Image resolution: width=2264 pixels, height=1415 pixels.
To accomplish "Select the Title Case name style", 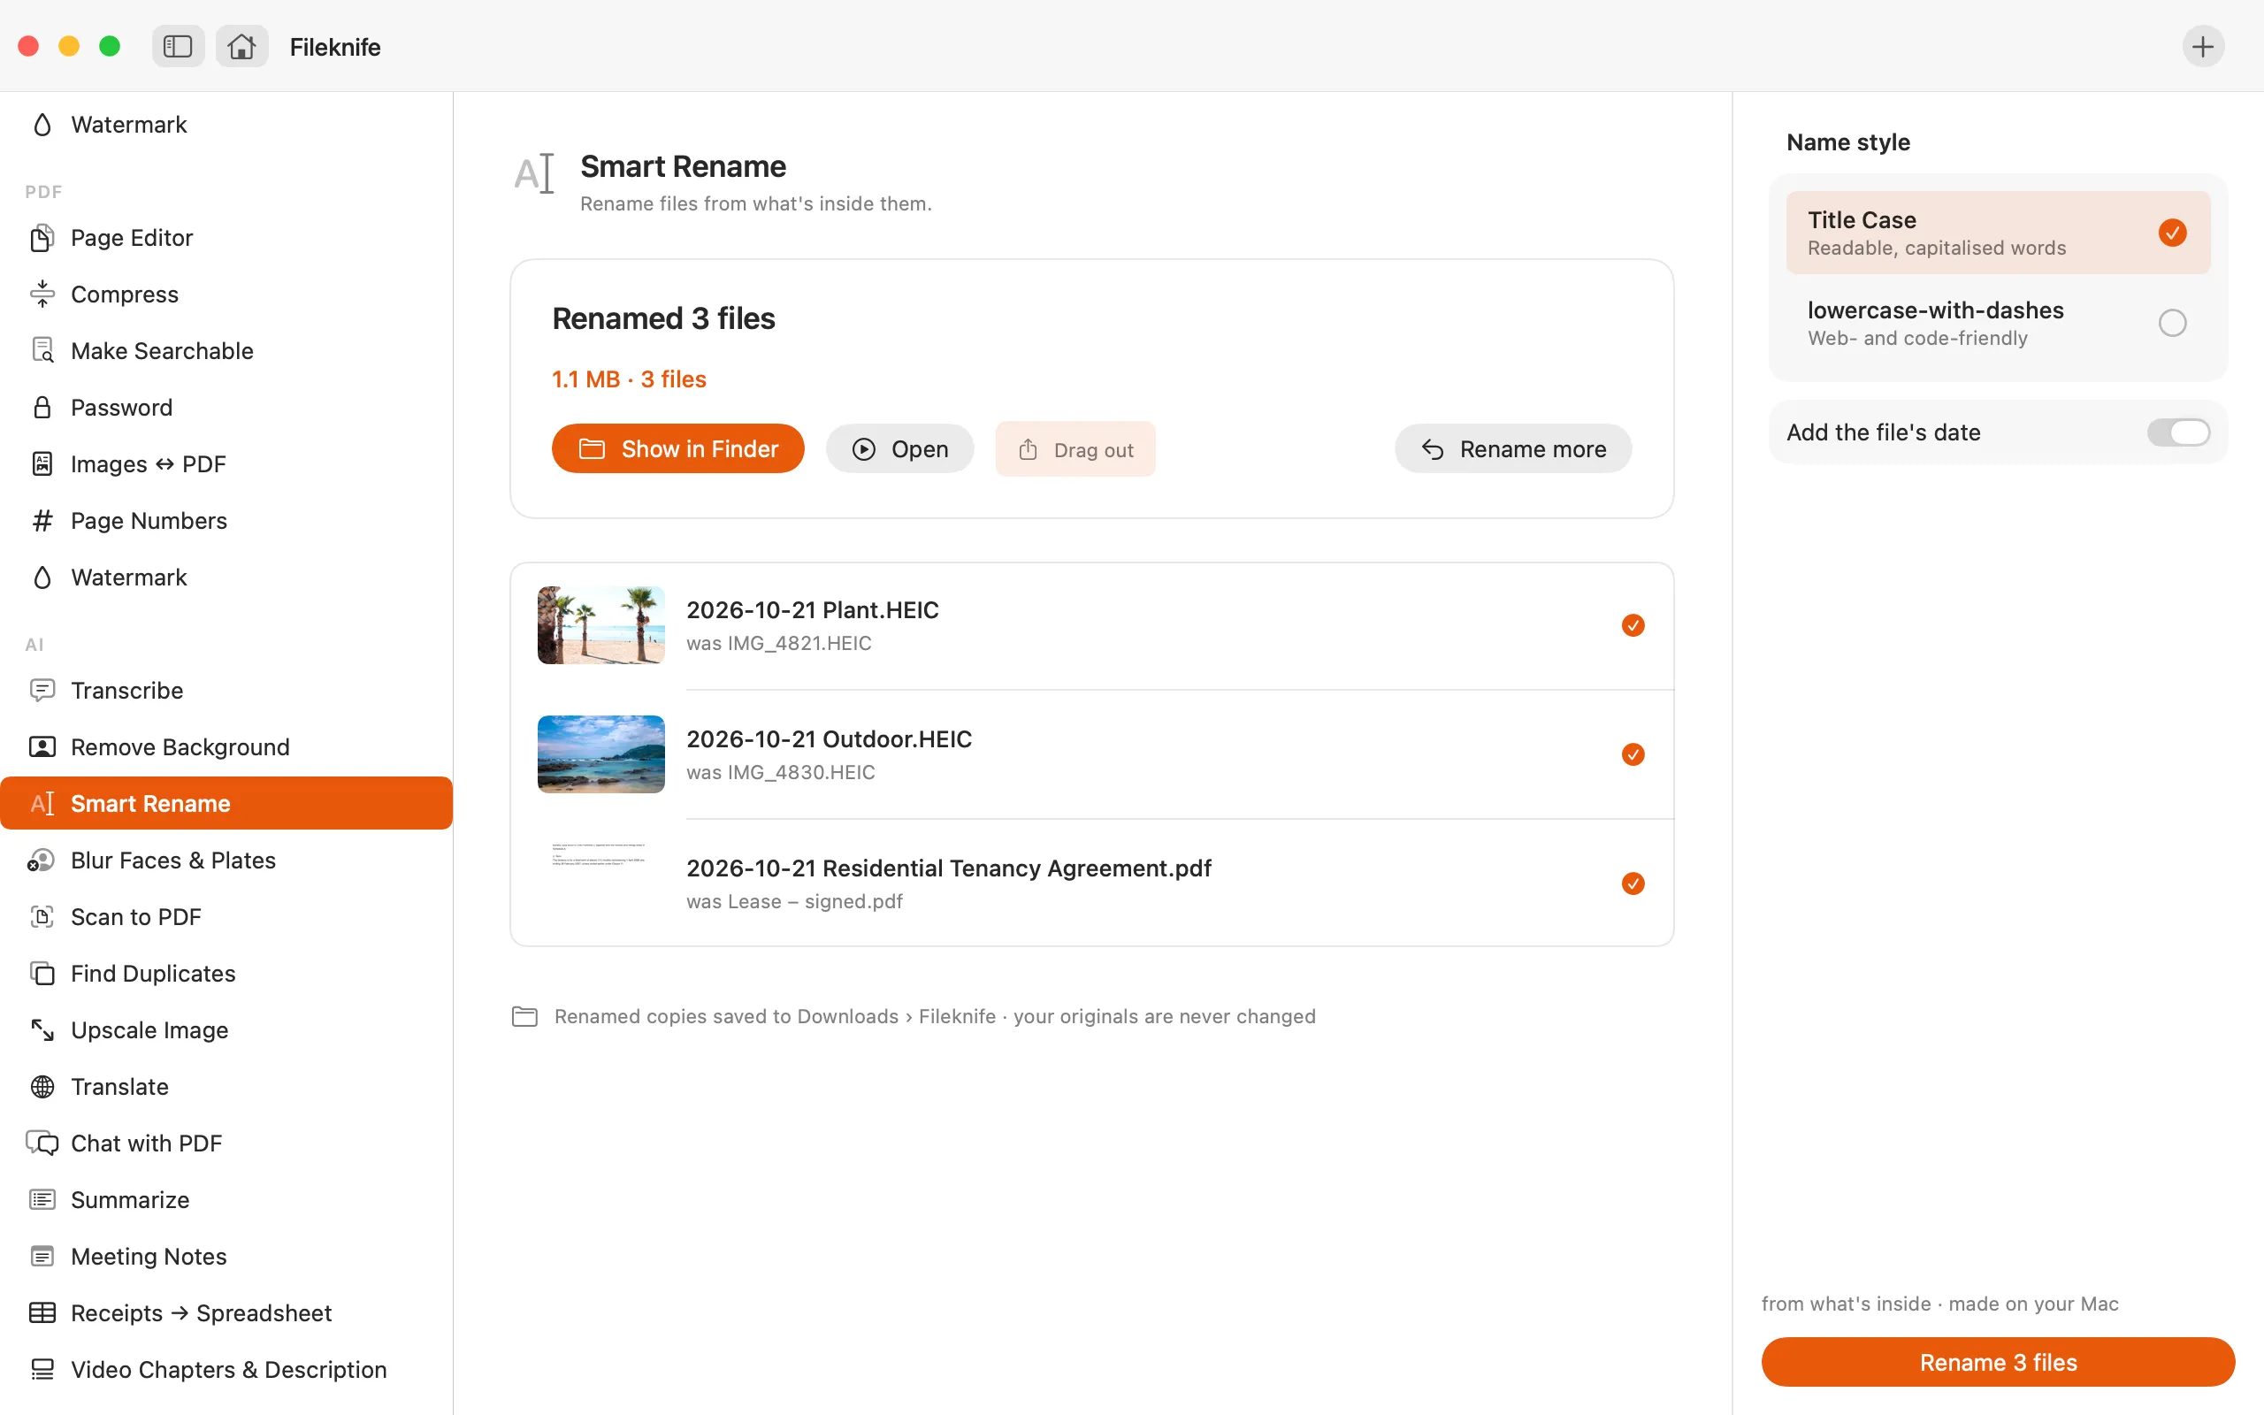I will tap(1998, 233).
